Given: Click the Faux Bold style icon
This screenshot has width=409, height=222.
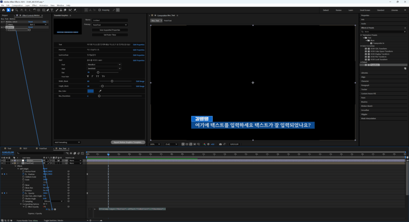Looking at the screenshot, I should (x=88, y=76).
